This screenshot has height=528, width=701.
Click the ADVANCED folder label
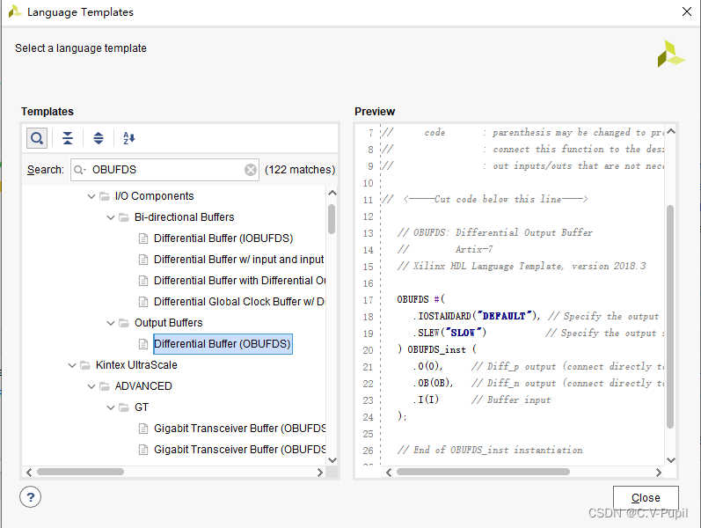pos(143,386)
